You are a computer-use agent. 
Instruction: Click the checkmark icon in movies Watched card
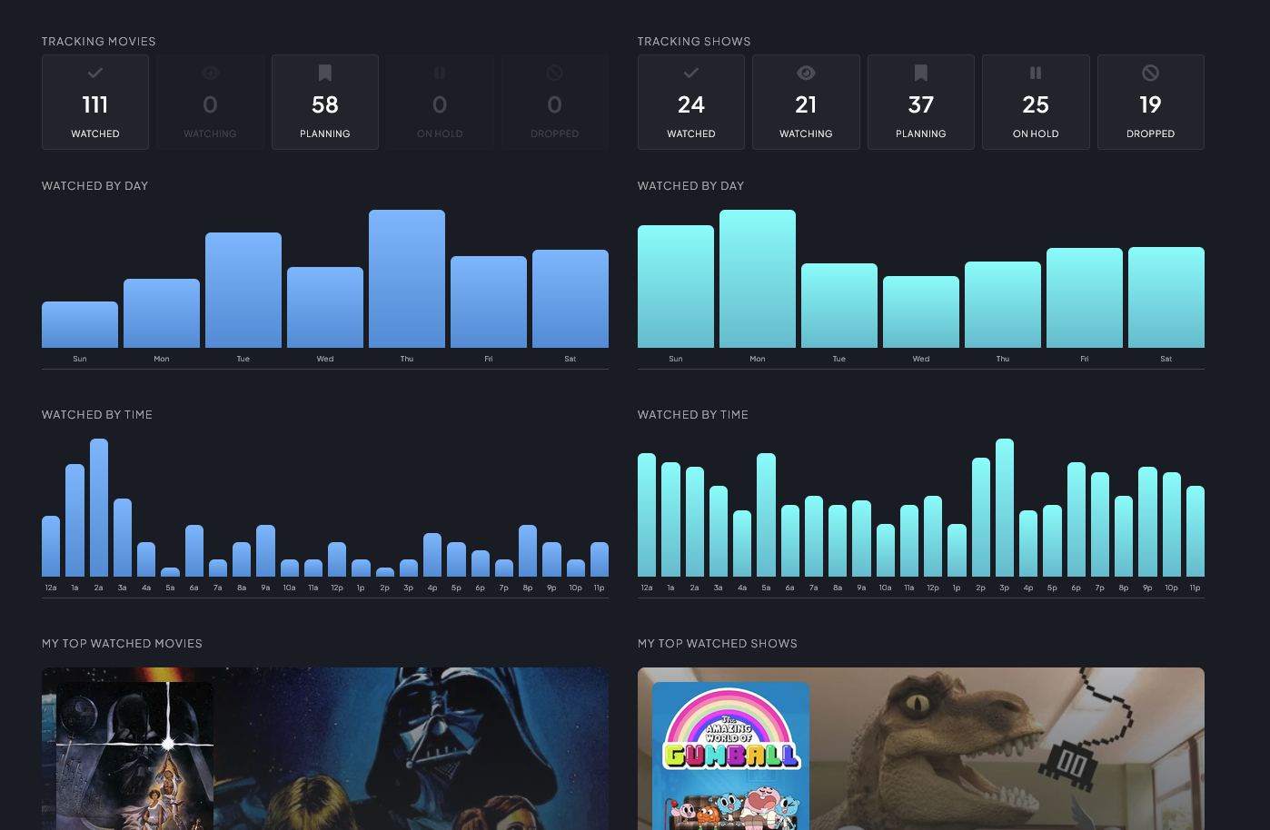click(x=95, y=73)
